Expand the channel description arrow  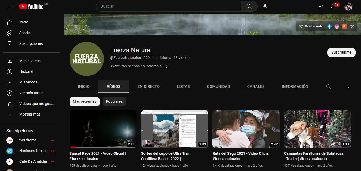(x=167, y=66)
